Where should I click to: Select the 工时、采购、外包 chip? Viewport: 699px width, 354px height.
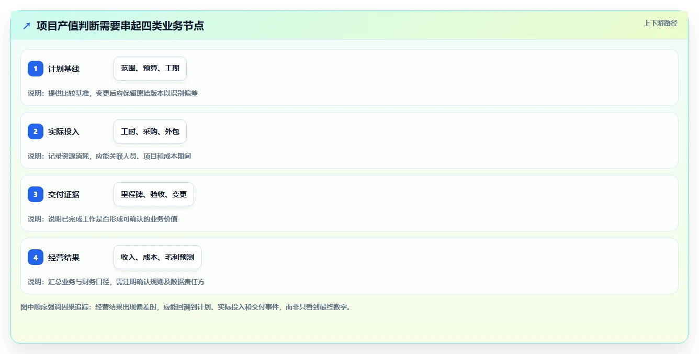coord(150,131)
